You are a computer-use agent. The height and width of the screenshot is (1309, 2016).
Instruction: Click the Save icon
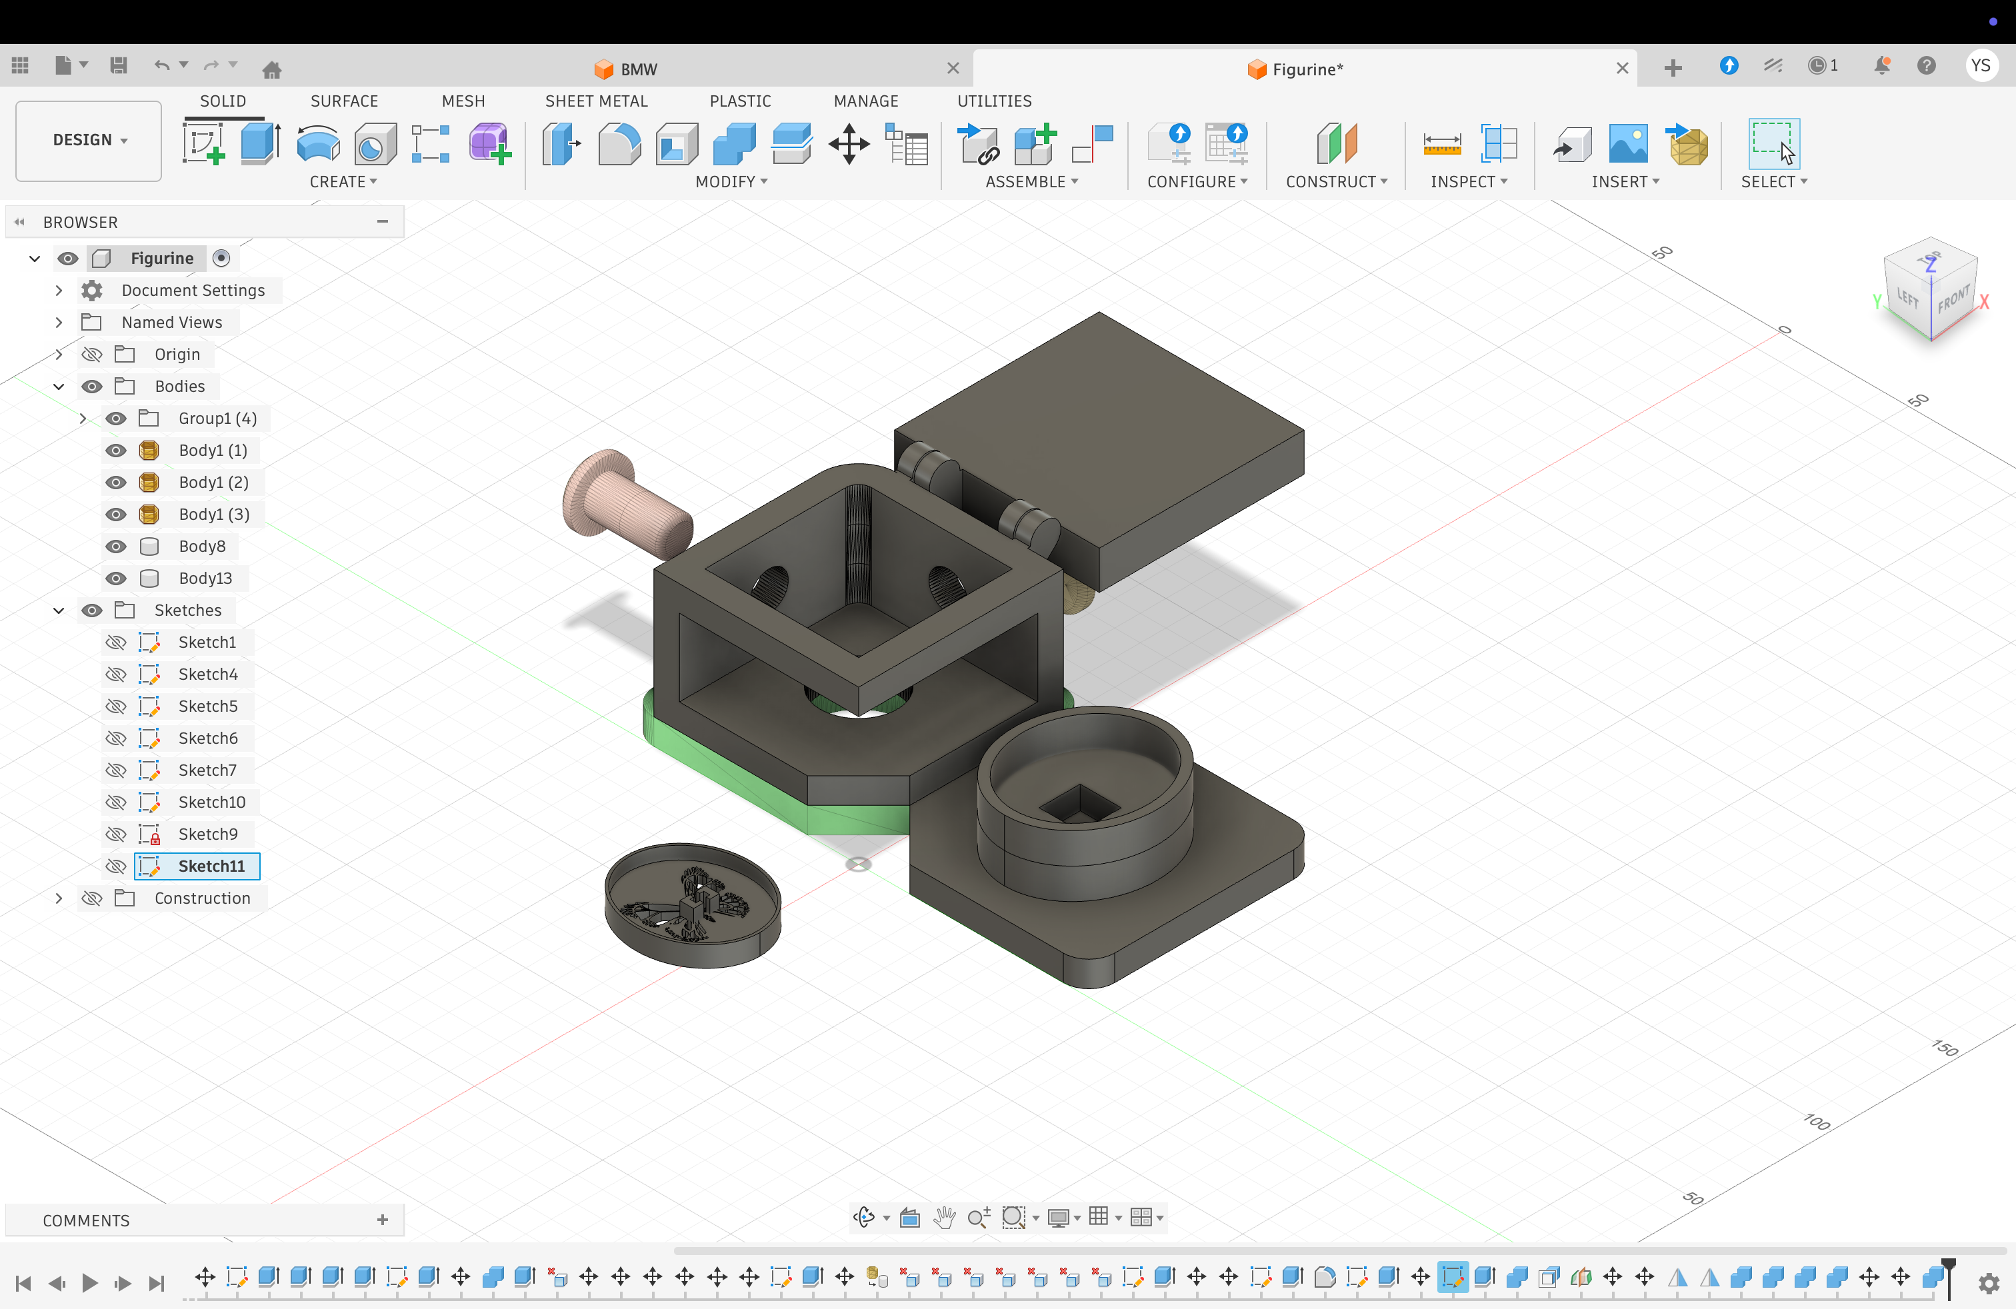119,65
